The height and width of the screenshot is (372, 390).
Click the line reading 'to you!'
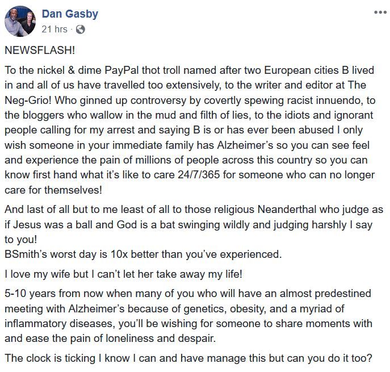tap(20, 240)
